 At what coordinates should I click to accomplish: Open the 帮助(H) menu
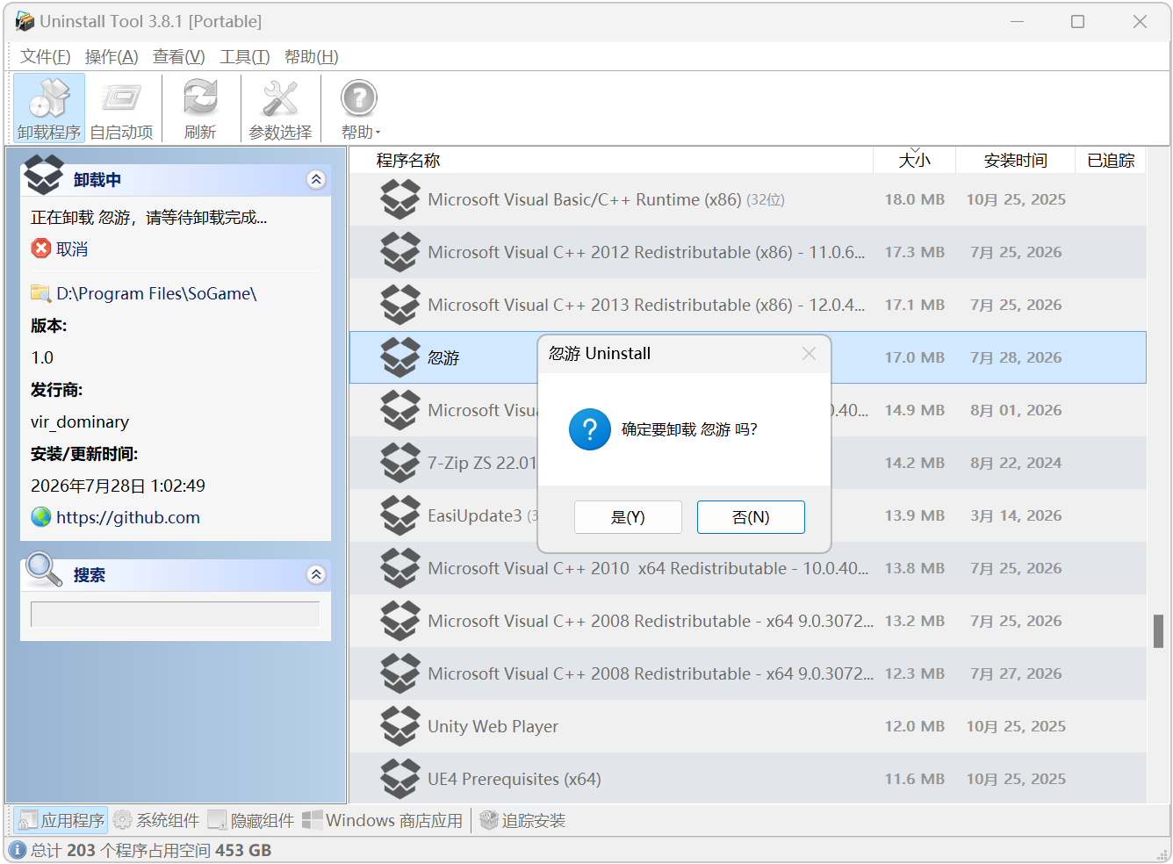tap(312, 57)
